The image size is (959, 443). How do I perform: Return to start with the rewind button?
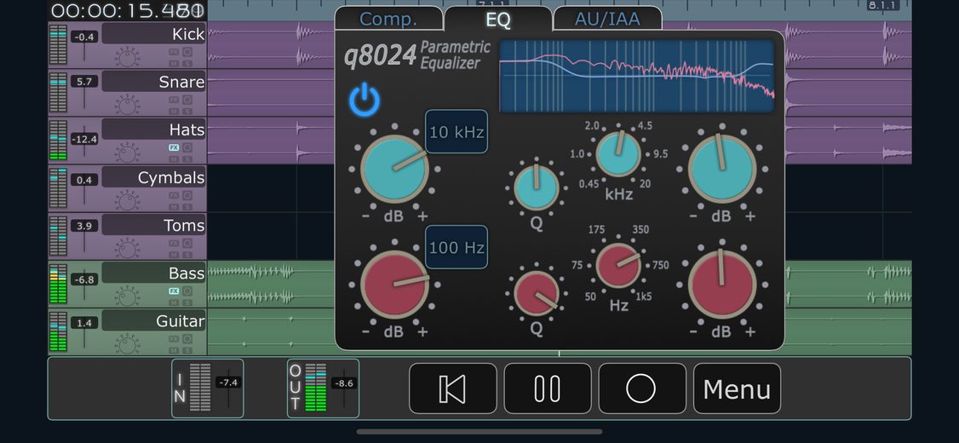[452, 388]
